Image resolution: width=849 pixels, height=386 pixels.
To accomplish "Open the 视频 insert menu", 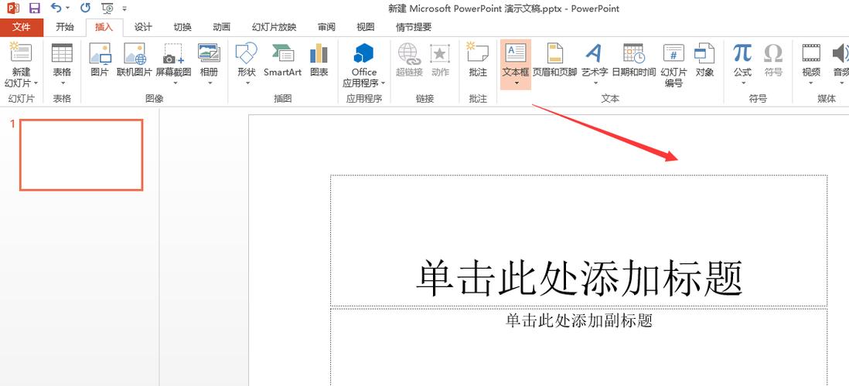I will coord(811,64).
